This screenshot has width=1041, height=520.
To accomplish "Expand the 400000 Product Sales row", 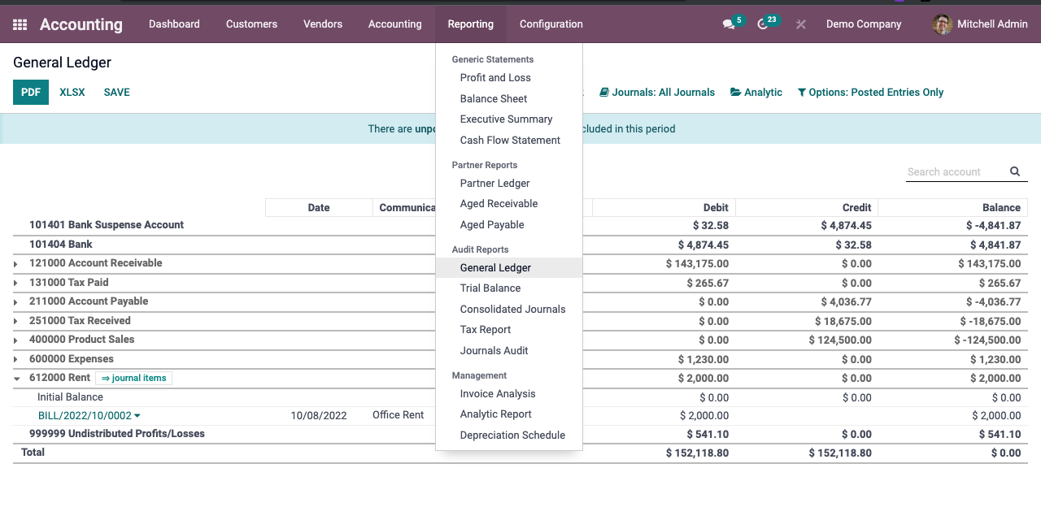I will click(x=16, y=340).
